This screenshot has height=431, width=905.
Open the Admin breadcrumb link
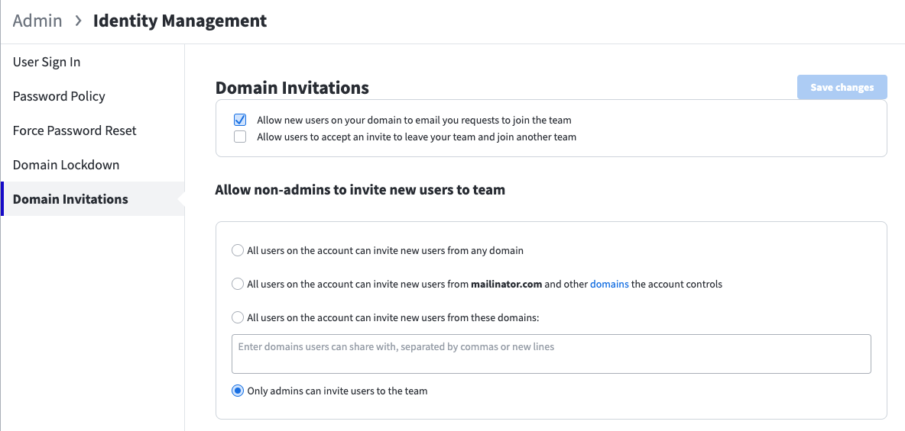tap(37, 21)
